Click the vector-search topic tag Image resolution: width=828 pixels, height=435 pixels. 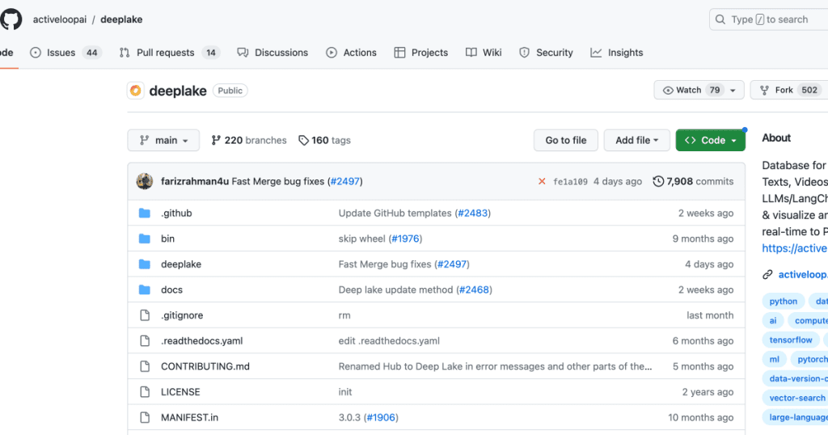796,398
